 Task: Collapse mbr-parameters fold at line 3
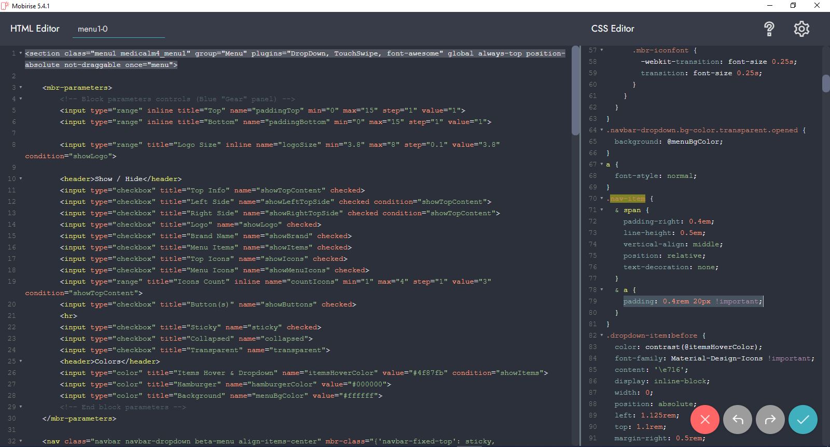tap(21, 88)
